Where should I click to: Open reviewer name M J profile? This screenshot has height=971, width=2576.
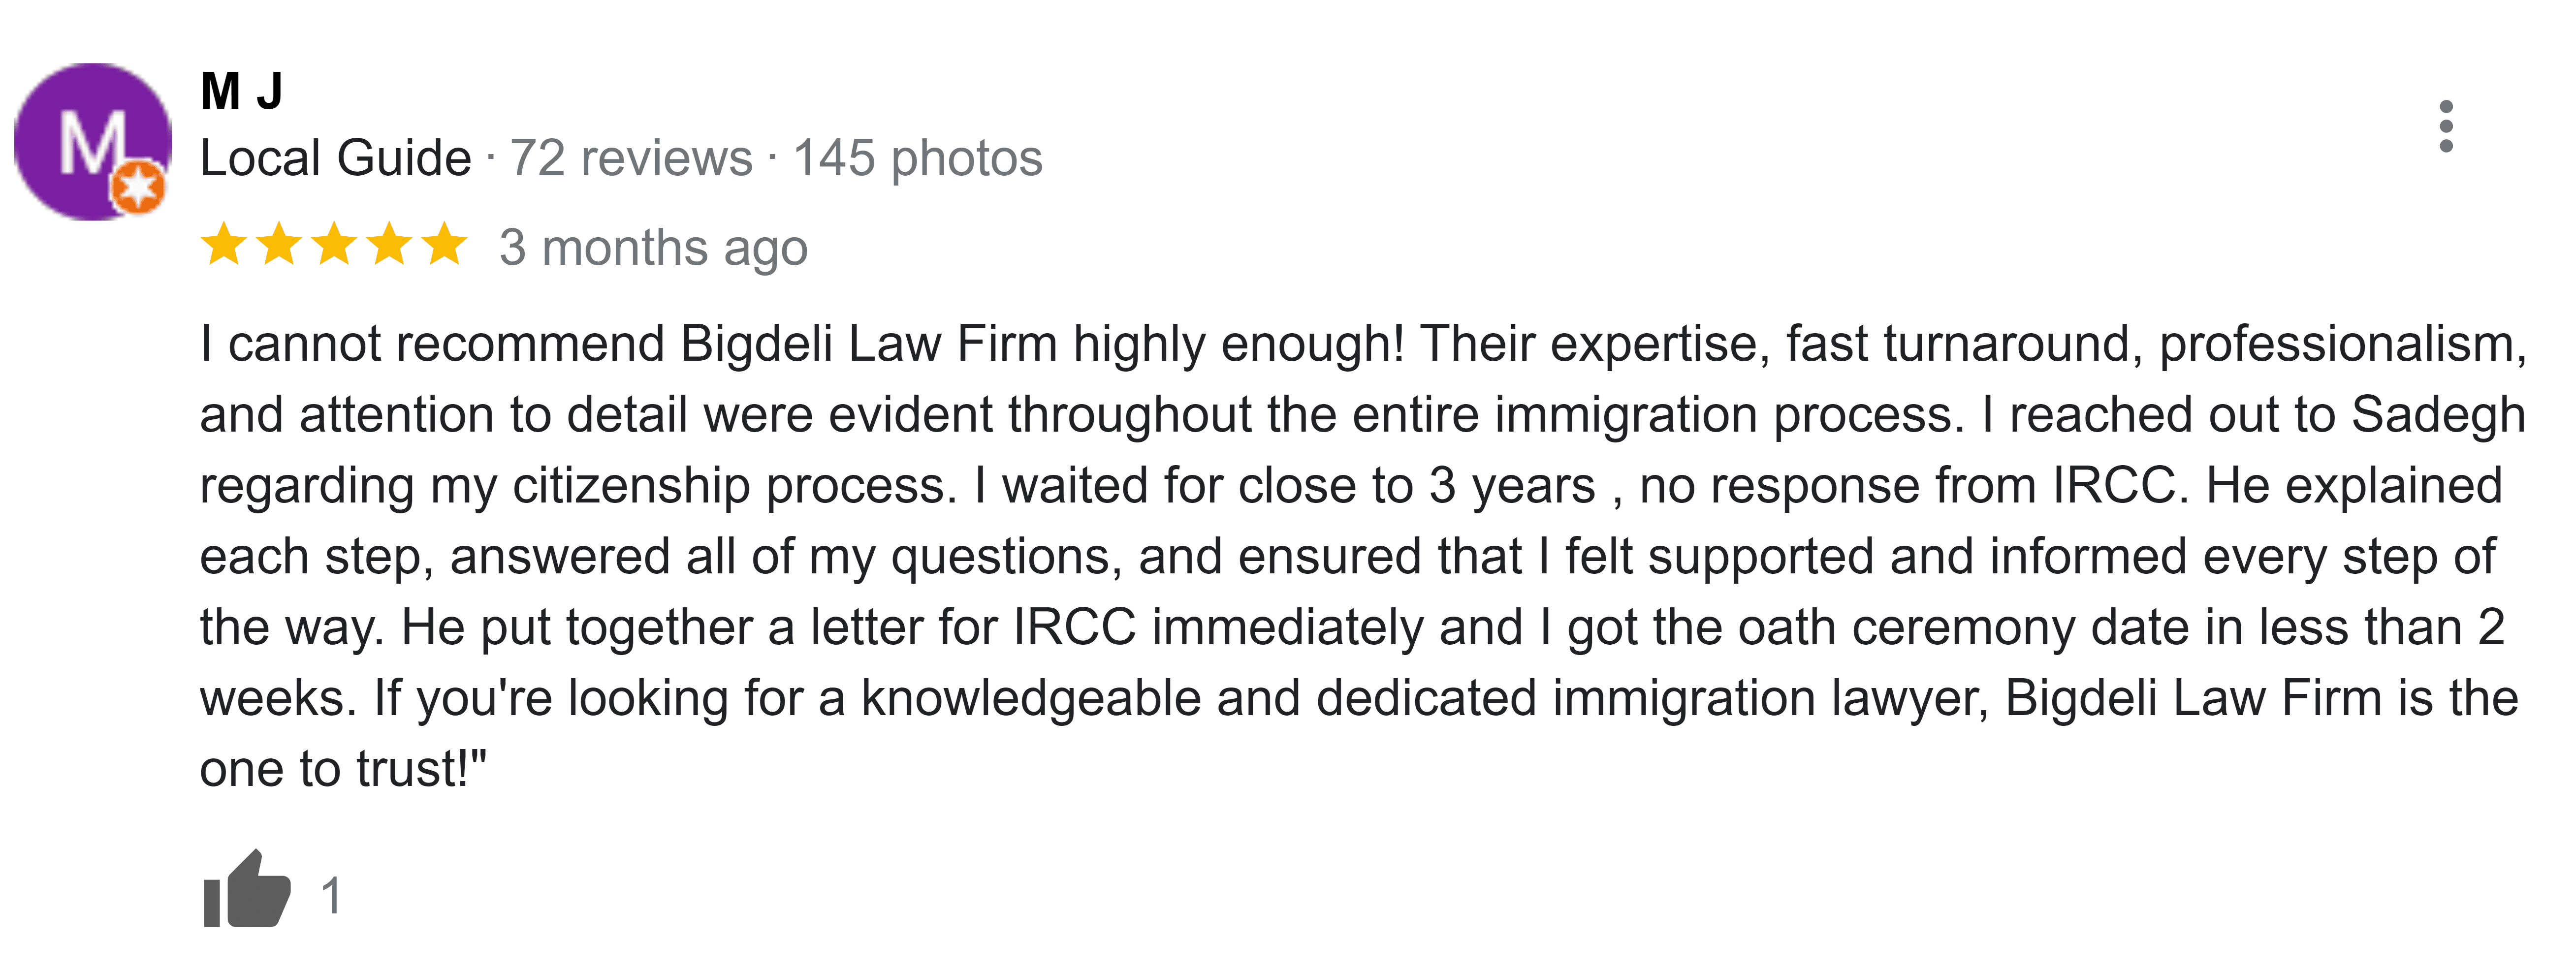point(242,91)
